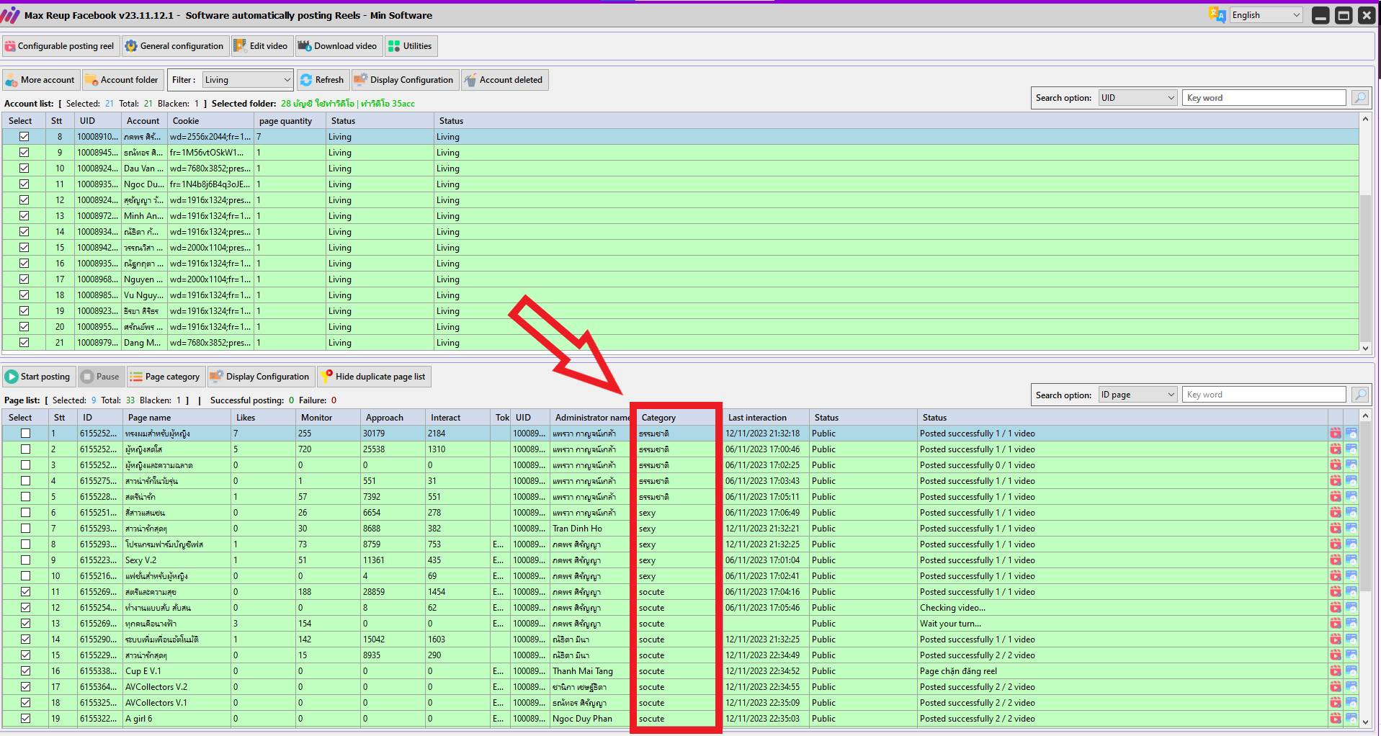Click red reel icon in page row 6
Image resolution: width=1381 pixels, height=736 pixels.
click(1336, 513)
